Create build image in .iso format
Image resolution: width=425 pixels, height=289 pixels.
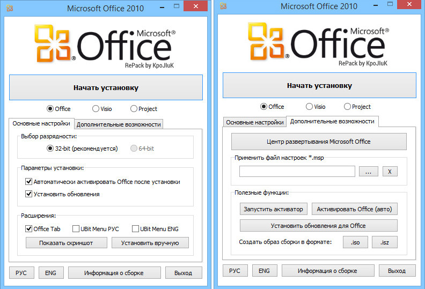click(x=355, y=242)
